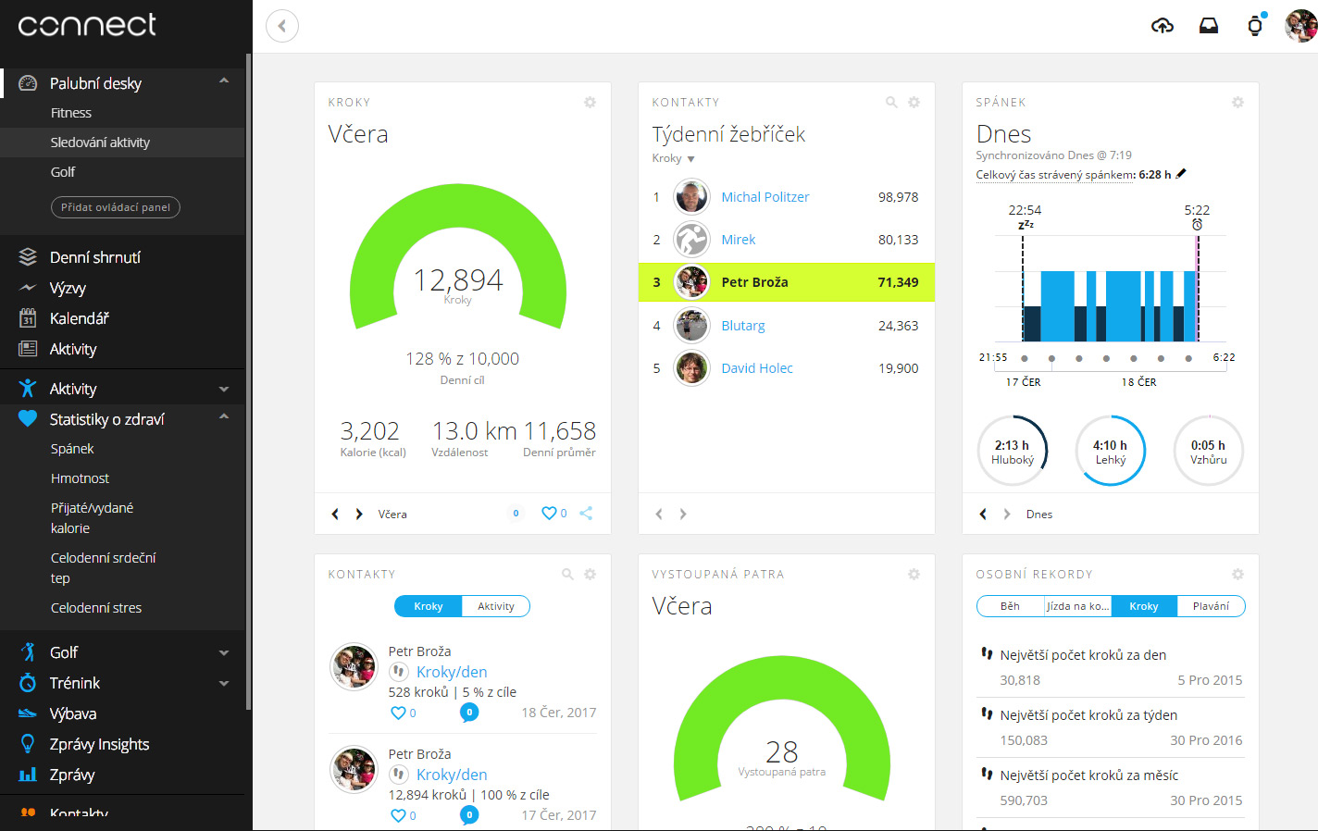The width and height of the screenshot is (1318, 831).
Task: Select Kroky toggle in Kontakty feed
Action: 428,606
